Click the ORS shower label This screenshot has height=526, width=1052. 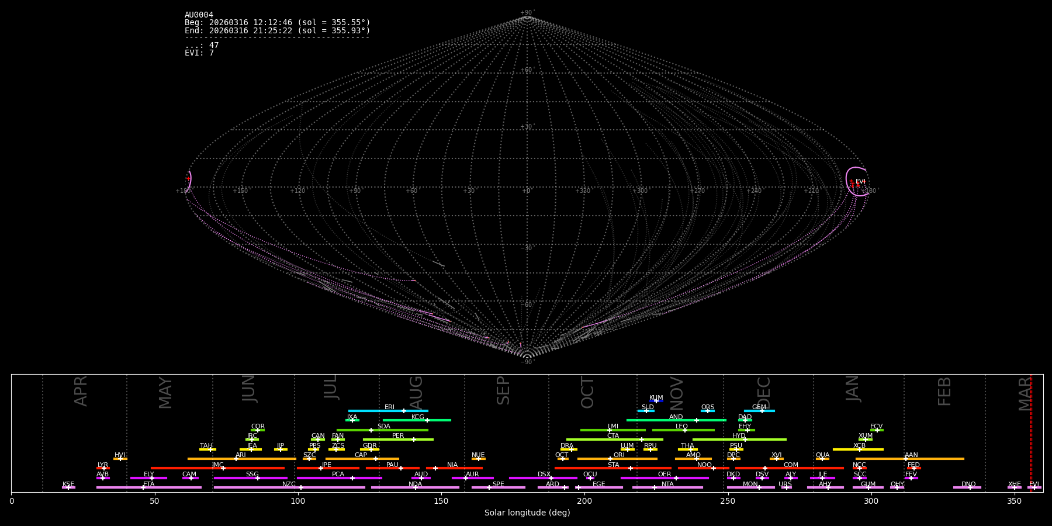tap(708, 407)
